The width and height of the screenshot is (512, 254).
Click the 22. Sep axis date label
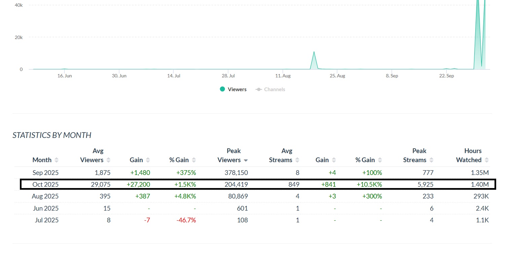[x=446, y=76]
